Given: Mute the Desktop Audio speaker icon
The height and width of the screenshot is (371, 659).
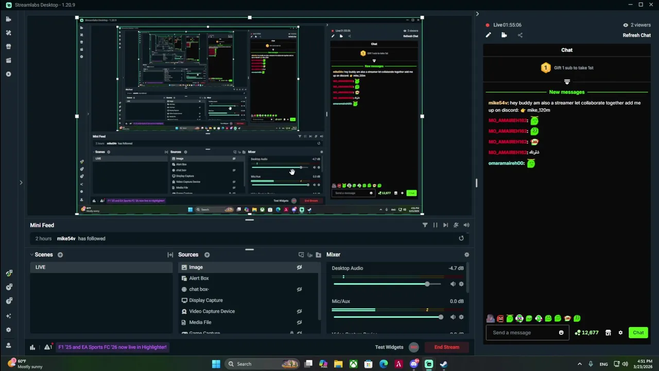Looking at the screenshot, I should tap(453, 284).
